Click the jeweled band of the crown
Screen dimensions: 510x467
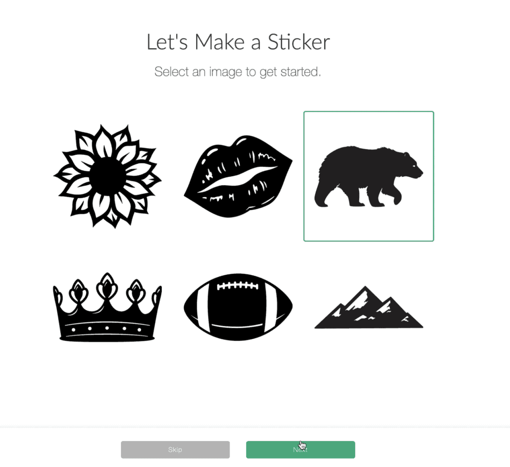(107, 329)
